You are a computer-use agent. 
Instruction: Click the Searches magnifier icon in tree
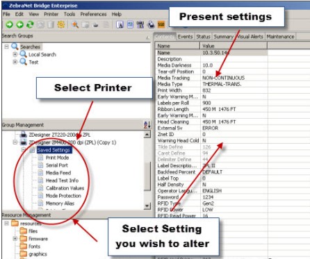click(15, 47)
